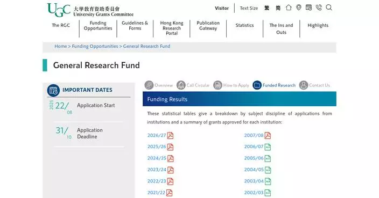Open the PDF icon next to 2024/25

(171, 158)
